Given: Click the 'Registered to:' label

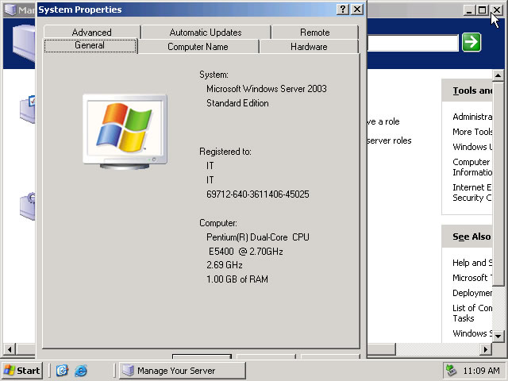Looking at the screenshot, I should point(225,152).
